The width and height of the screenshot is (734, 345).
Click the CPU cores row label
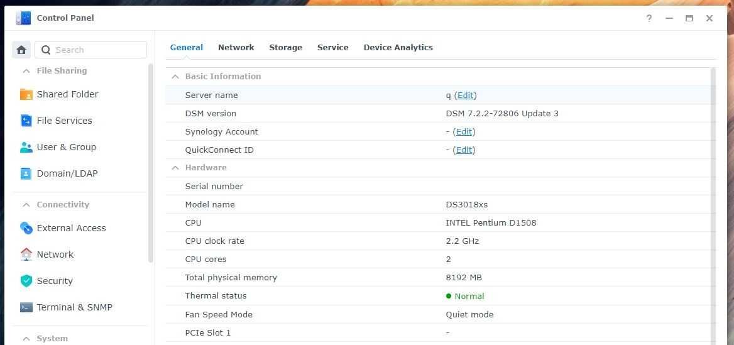coord(205,260)
